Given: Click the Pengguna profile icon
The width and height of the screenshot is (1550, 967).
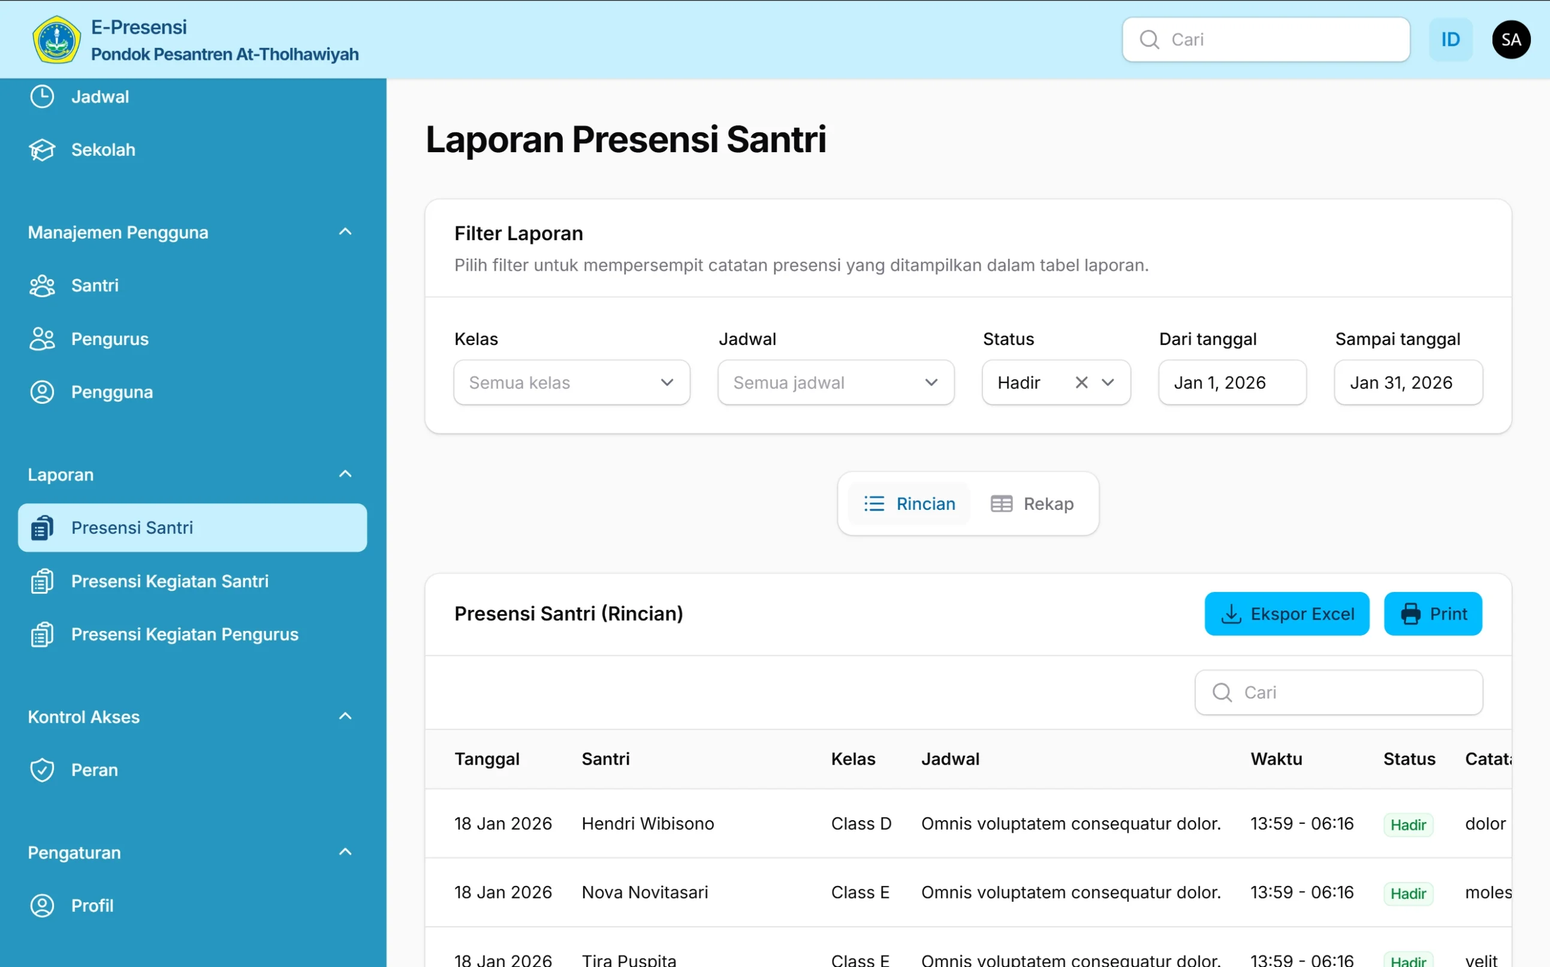Looking at the screenshot, I should [41, 392].
